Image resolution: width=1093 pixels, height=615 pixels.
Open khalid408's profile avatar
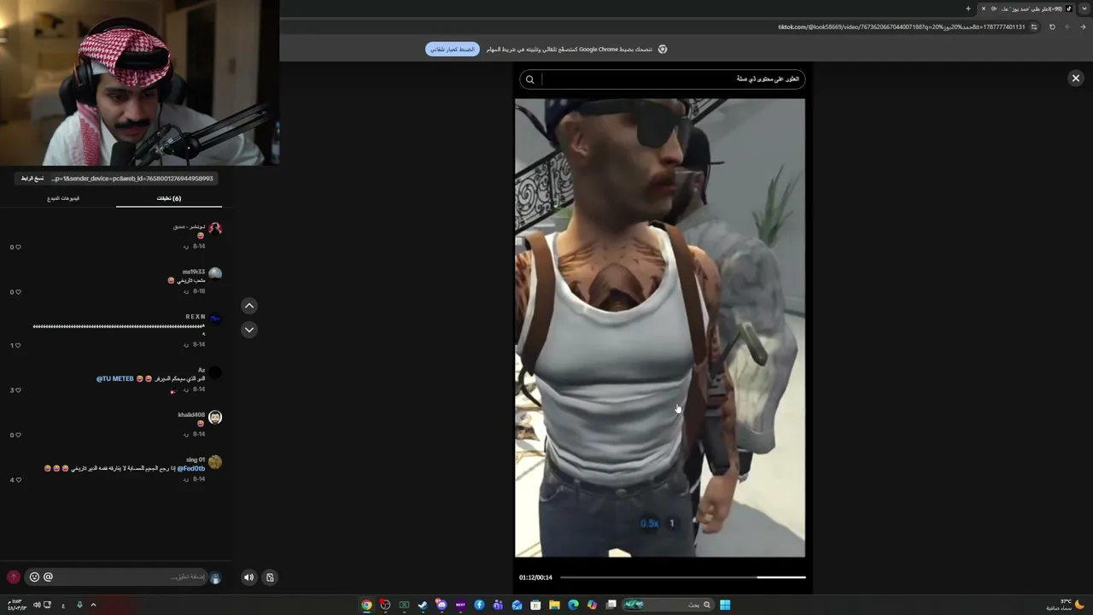click(215, 417)
